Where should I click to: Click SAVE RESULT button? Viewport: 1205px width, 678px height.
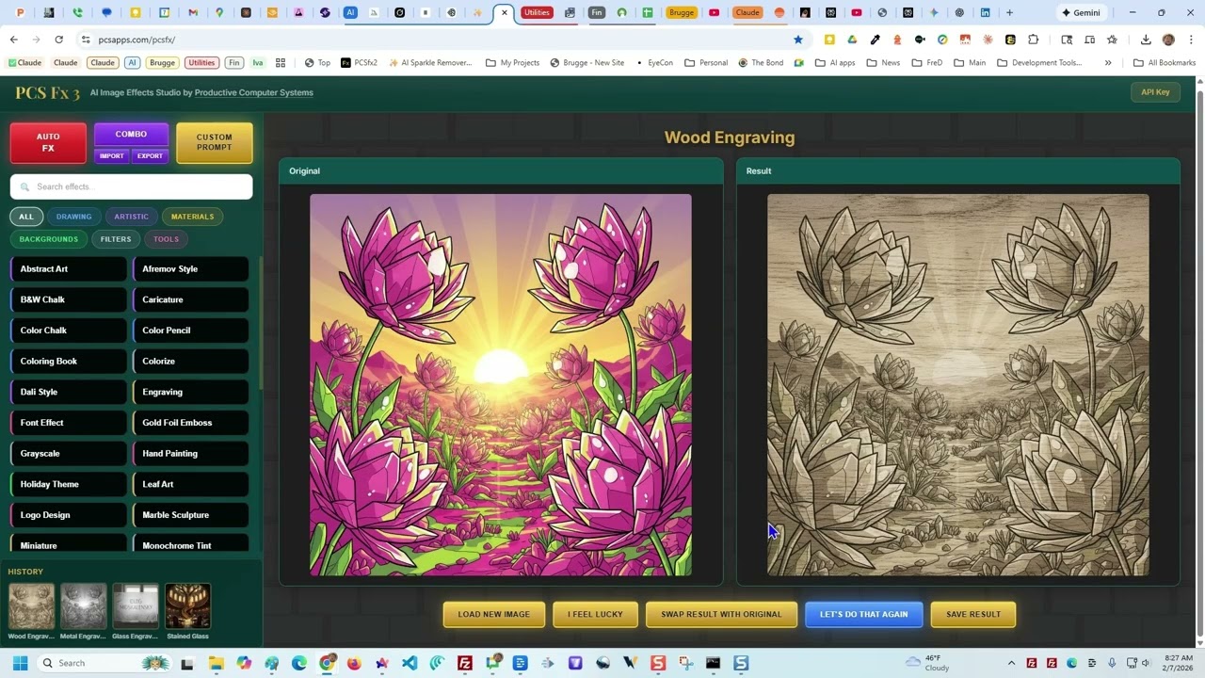(973, 614)
